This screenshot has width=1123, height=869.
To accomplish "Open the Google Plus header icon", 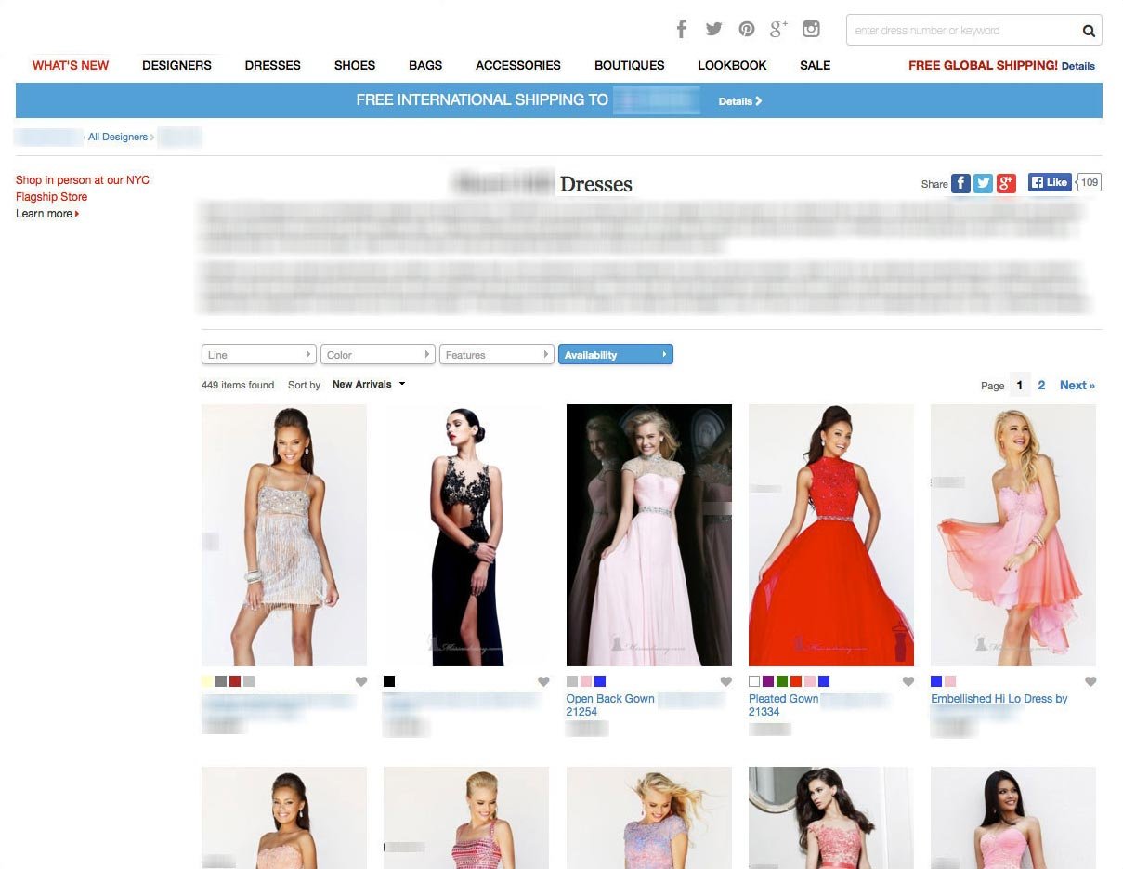I will coord(778,29).
